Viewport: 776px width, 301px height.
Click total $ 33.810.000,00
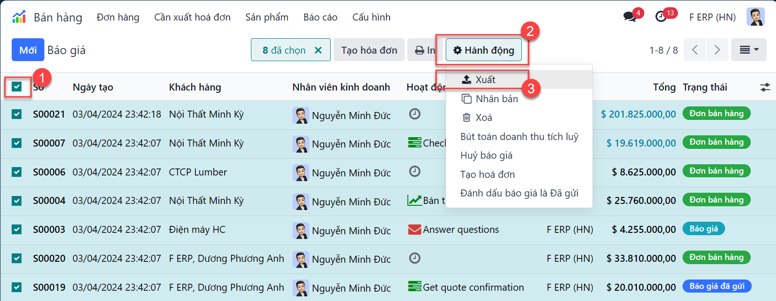pyautogui.click(x=641, y=258)
